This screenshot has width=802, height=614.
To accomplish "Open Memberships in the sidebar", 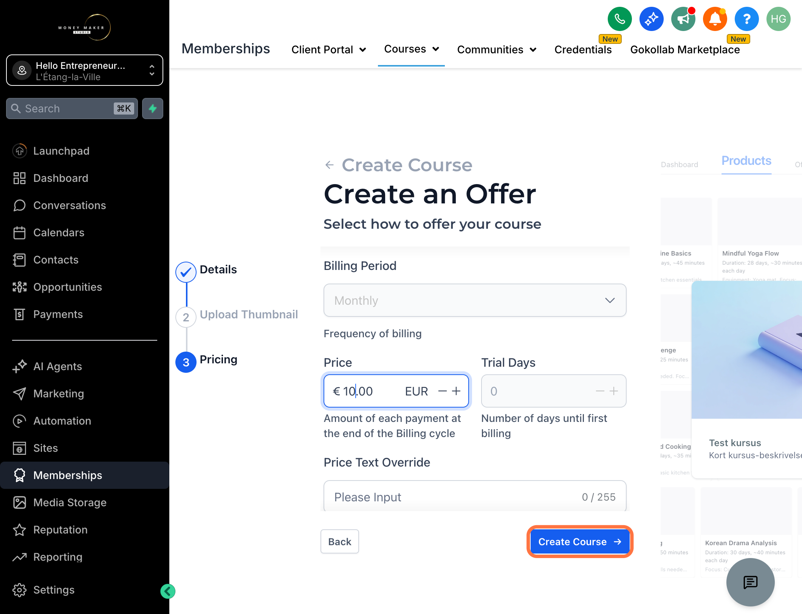I will coord(85,475).
